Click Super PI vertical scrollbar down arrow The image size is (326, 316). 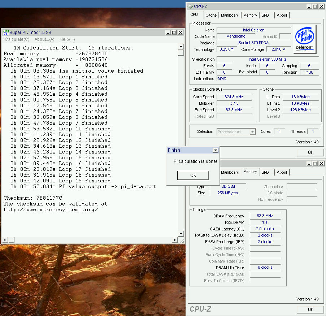(x=181, y=234)
